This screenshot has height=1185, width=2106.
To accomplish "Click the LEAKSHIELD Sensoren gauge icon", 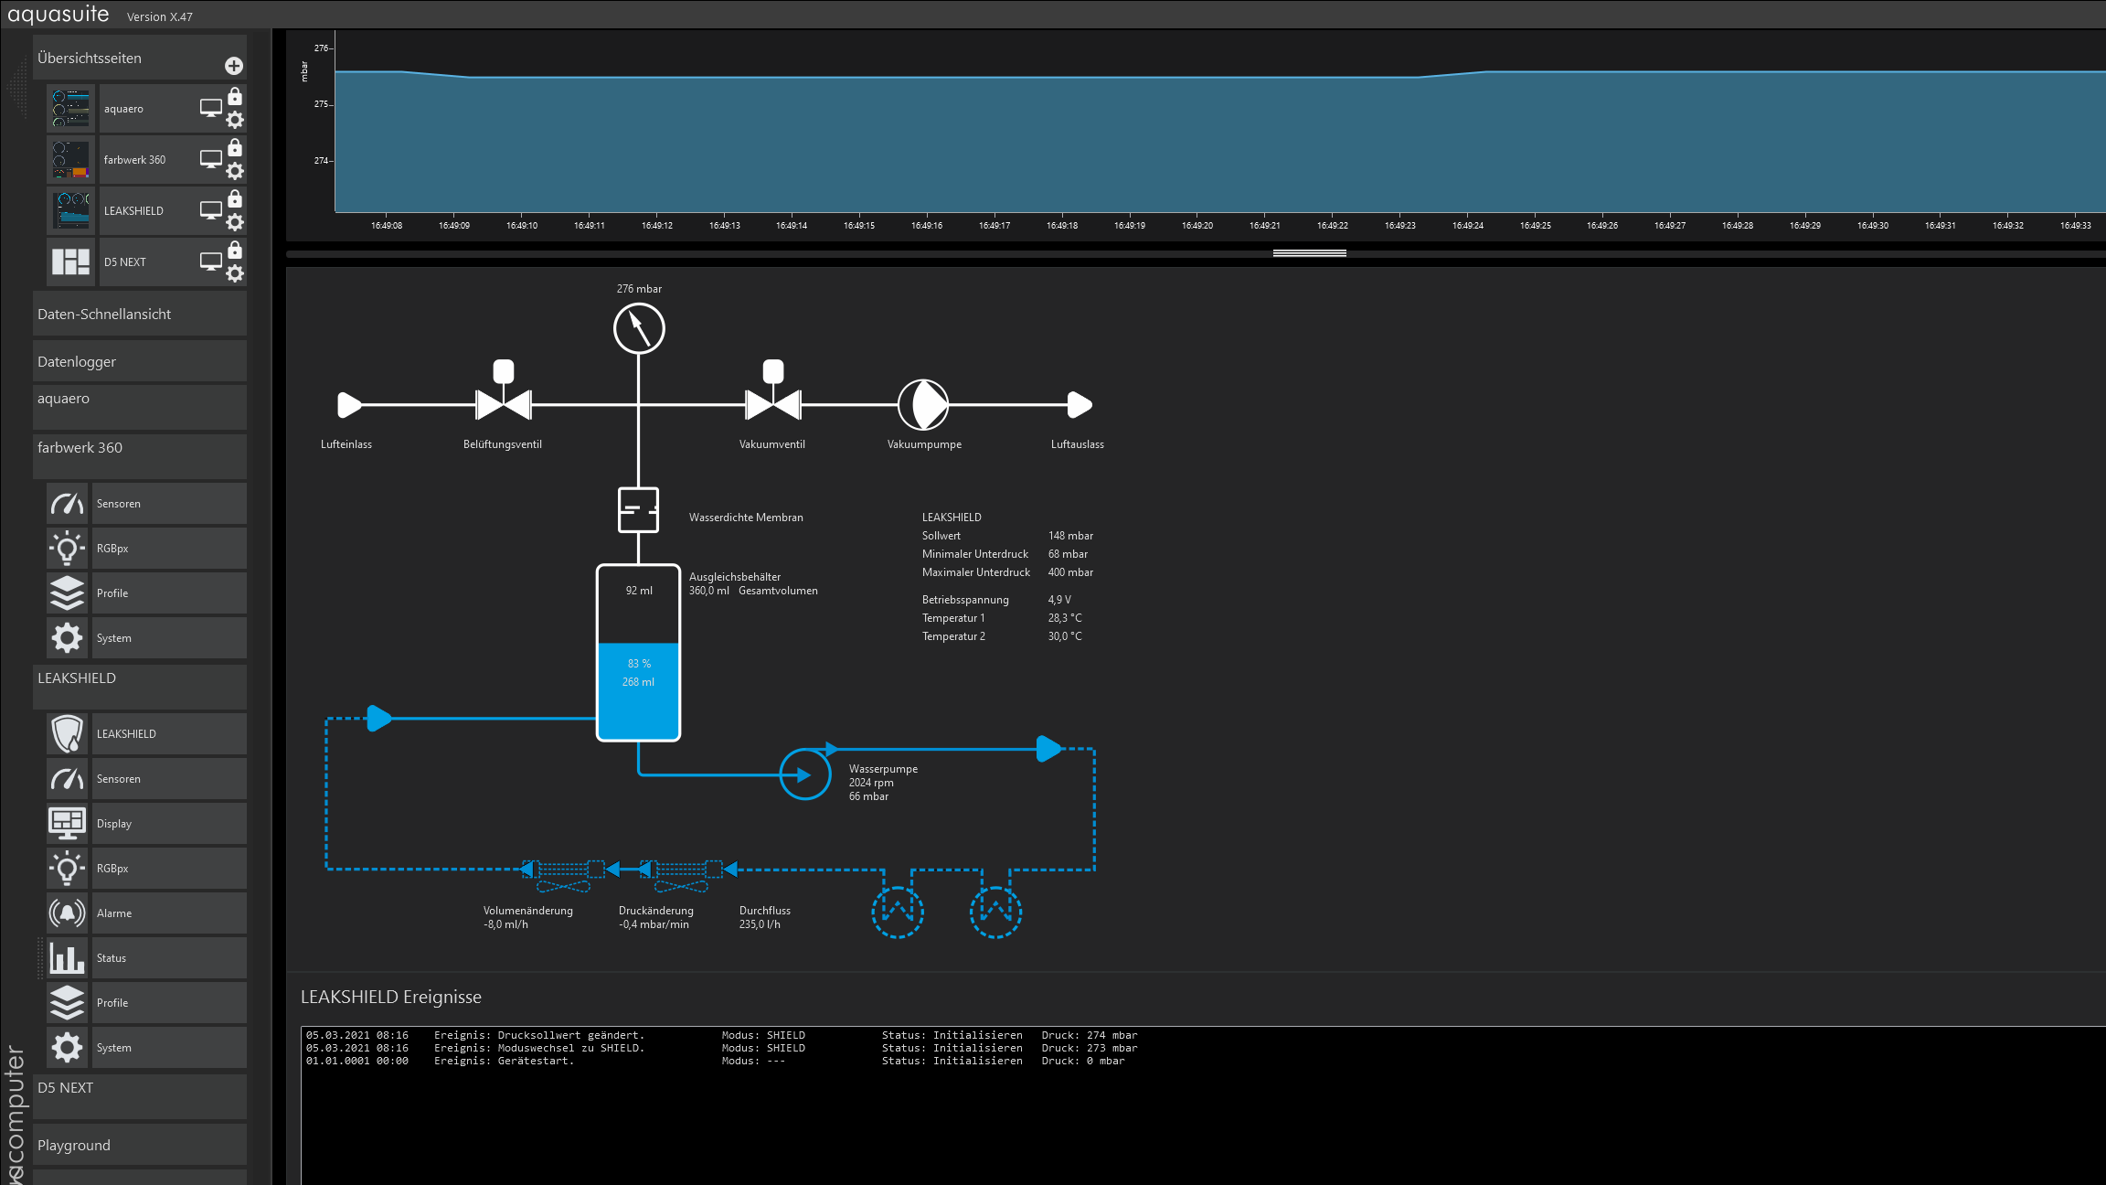I will point(68,779).
